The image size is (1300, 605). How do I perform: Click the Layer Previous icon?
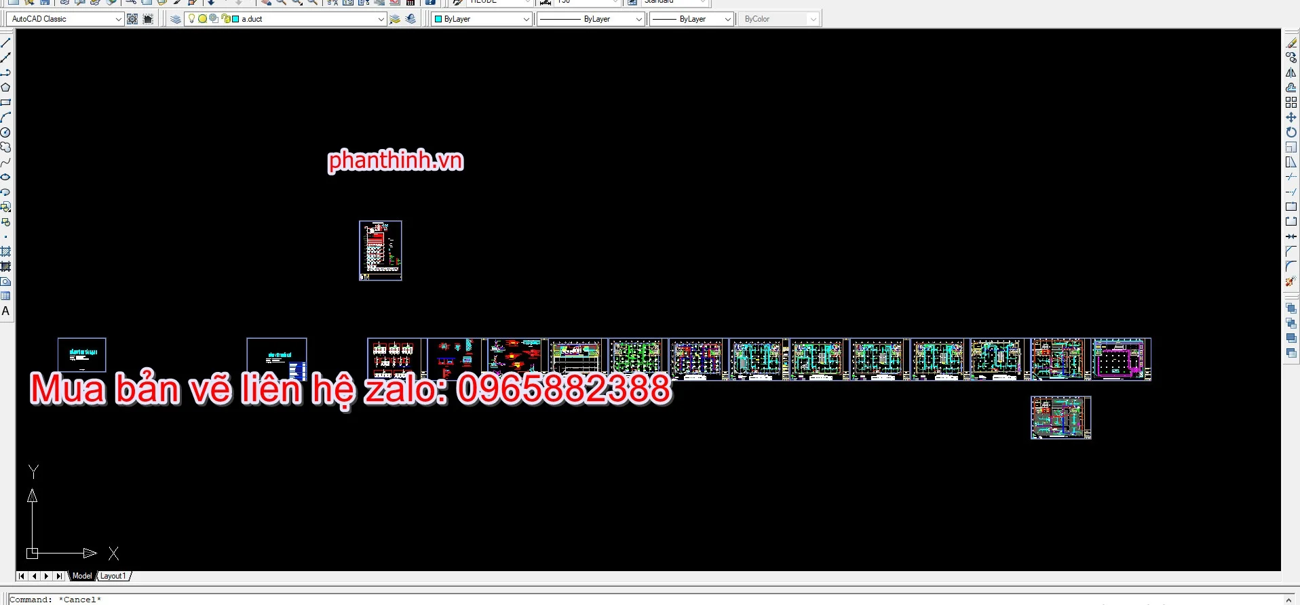pyautogui.click(x=410, y=19)
